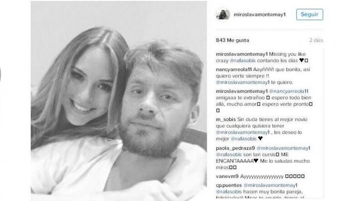Open nancyarreola11 commenter profile
This screenshot has width=364, height=201.
click(234, 69)
